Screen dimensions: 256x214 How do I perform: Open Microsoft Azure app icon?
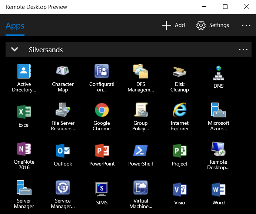(219, 110)
